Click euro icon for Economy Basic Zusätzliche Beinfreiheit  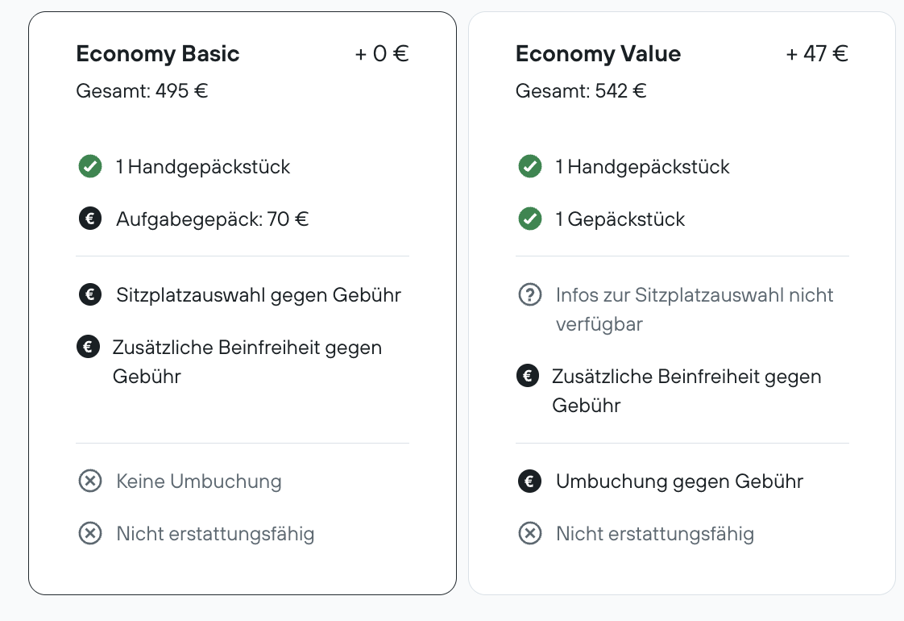coord(88,347)
